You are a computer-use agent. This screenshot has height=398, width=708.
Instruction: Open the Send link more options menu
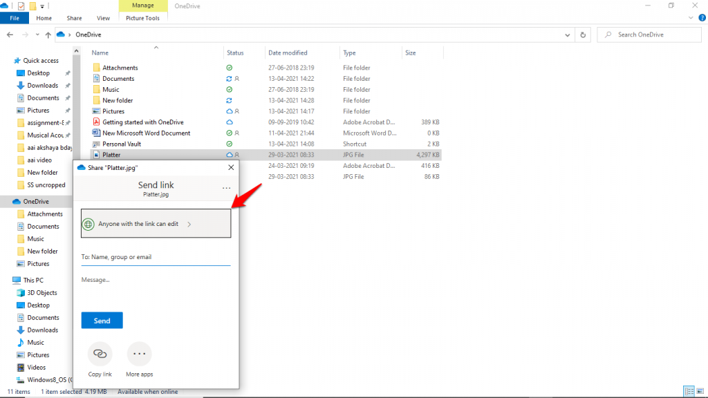[226, 187]
